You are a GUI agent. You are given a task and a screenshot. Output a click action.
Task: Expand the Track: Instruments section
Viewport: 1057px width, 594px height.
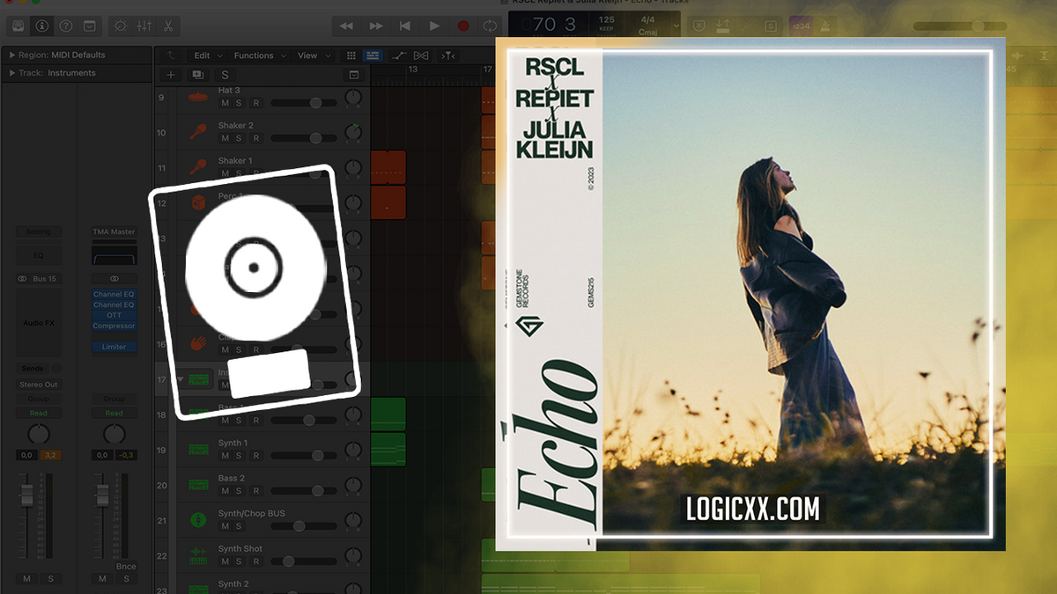11,73
